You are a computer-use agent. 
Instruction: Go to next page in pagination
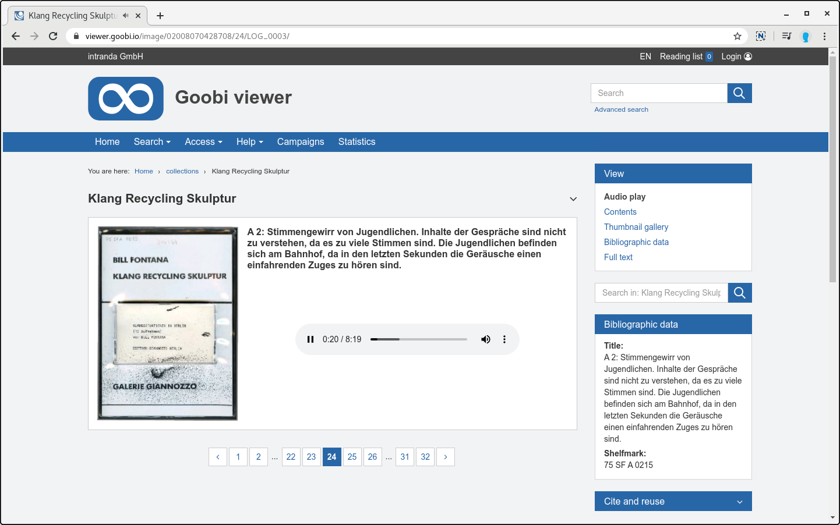[x=446, y=457]
